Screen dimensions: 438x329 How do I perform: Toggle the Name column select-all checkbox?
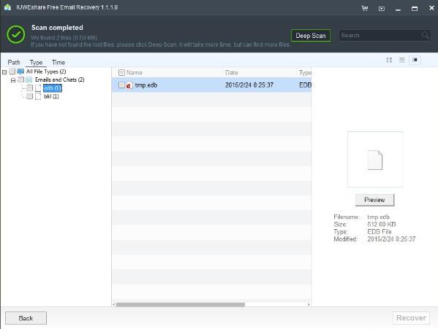click(121, 72)
